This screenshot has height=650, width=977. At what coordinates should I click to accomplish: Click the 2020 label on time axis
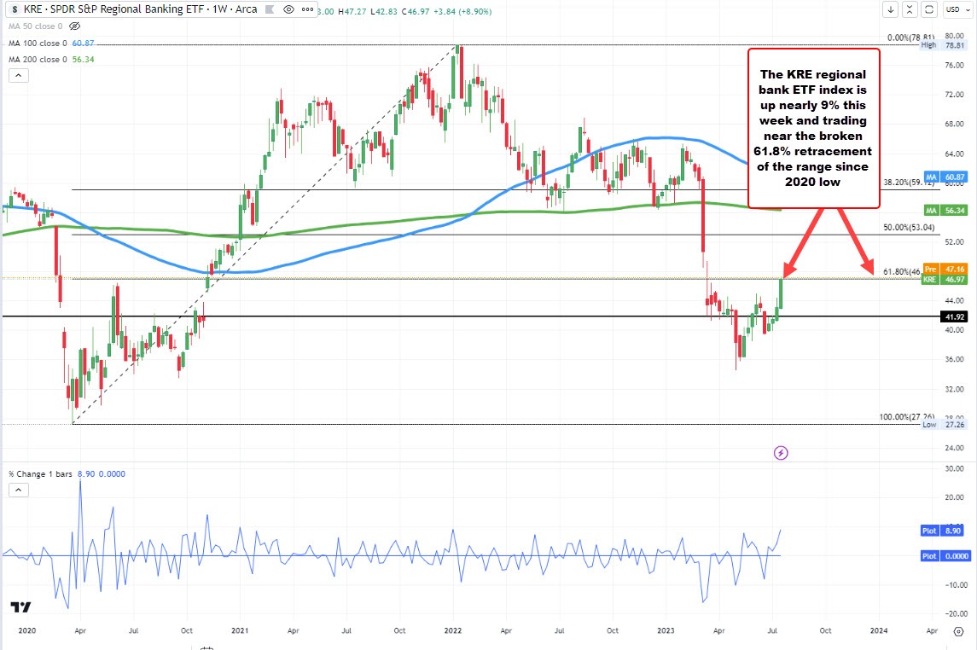pyautogui.click(x=26, y=630)
